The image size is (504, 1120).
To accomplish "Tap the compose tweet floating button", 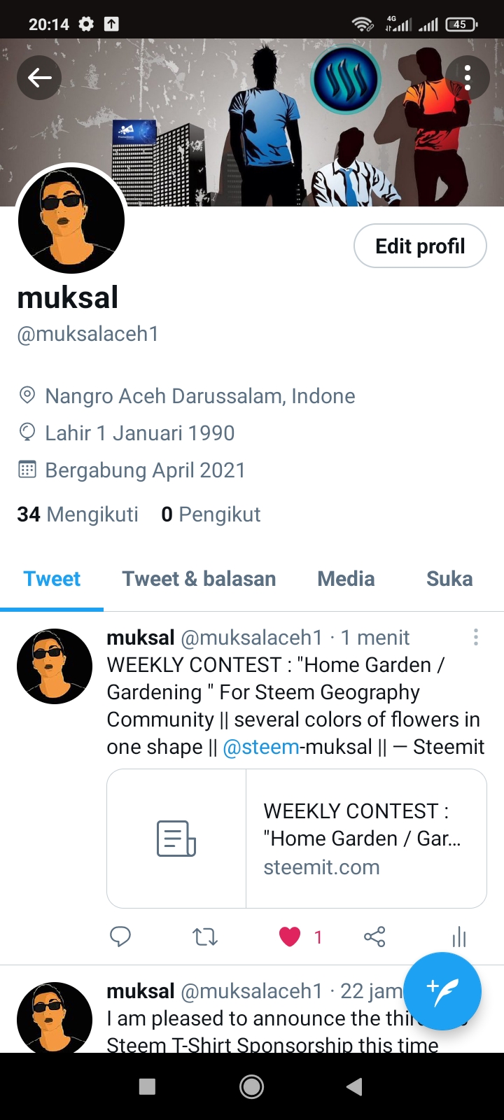I will 442,991.
